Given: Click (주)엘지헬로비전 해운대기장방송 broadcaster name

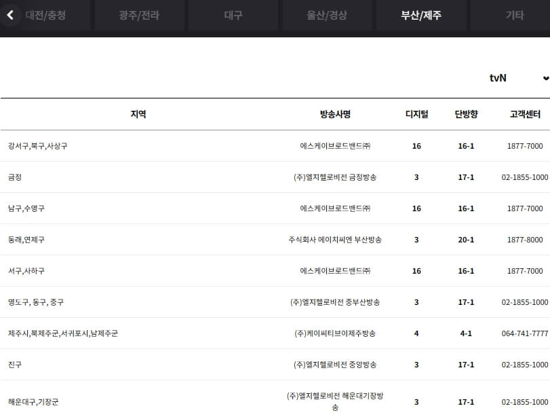Looking at the screenshot, I should coord(335,401).
